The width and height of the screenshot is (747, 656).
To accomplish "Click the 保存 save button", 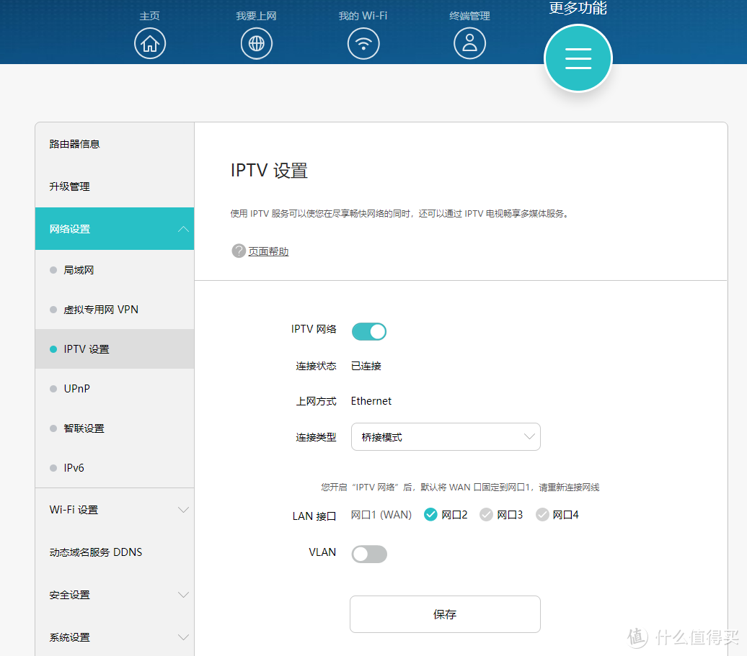I will tap(445, 614).
